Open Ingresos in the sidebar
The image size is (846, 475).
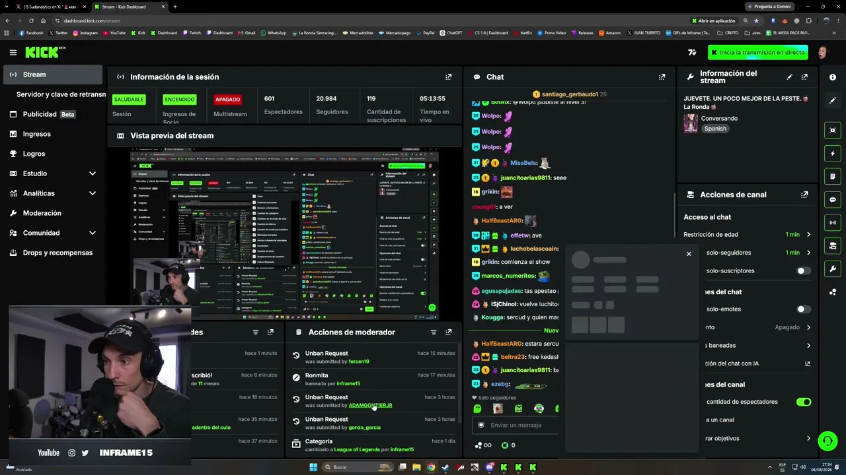coord(53,134)
